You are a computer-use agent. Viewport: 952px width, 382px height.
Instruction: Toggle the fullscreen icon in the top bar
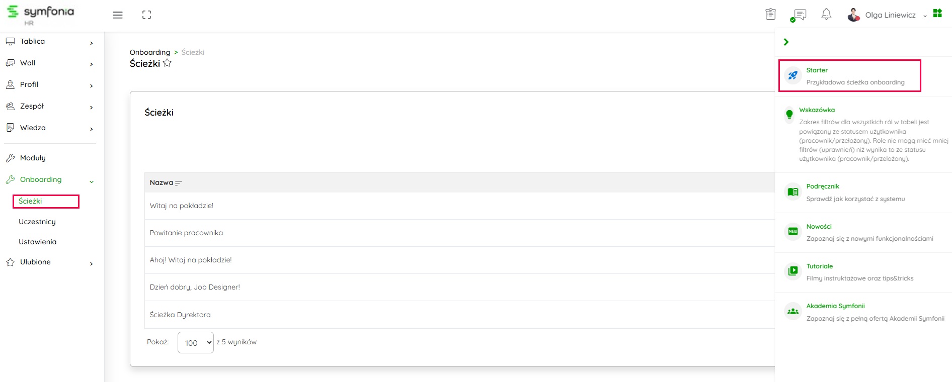146,15
